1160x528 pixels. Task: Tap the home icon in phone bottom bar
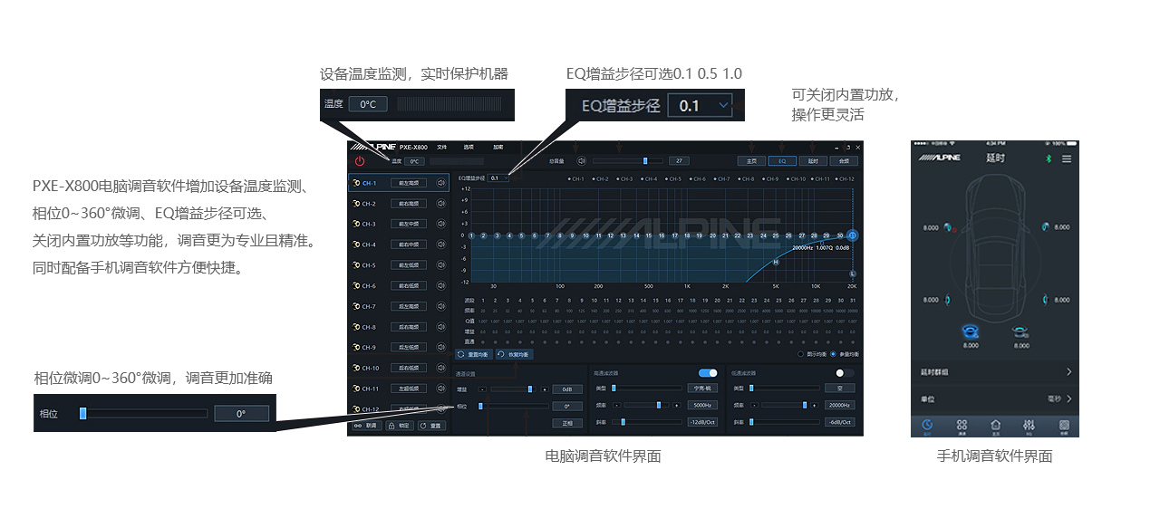click(995, 425)
